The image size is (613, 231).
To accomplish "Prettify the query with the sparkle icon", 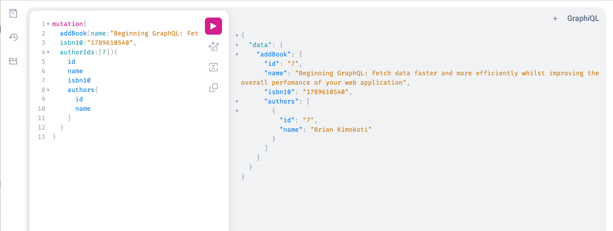I will tap(213, 47).
